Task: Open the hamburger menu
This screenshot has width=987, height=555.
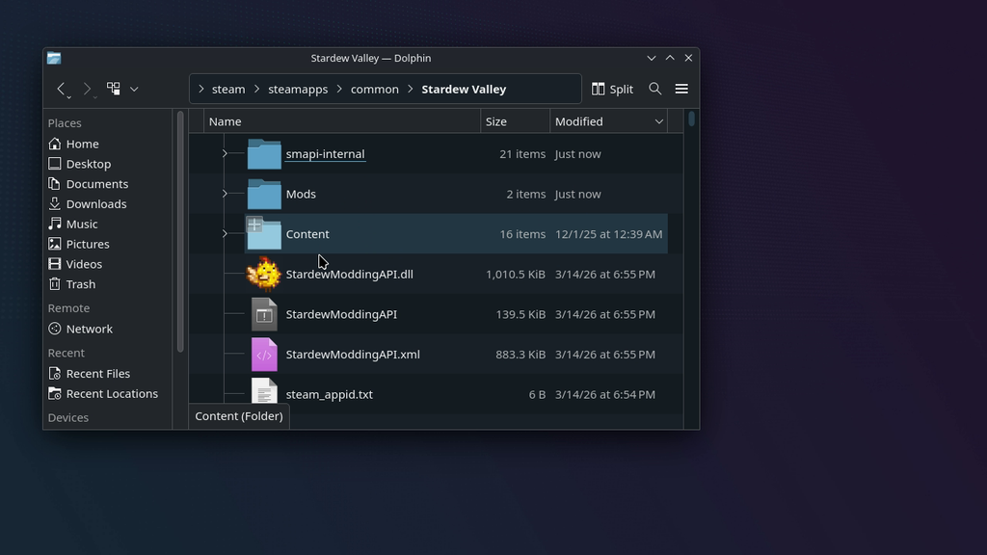Action: click(681, 89)
